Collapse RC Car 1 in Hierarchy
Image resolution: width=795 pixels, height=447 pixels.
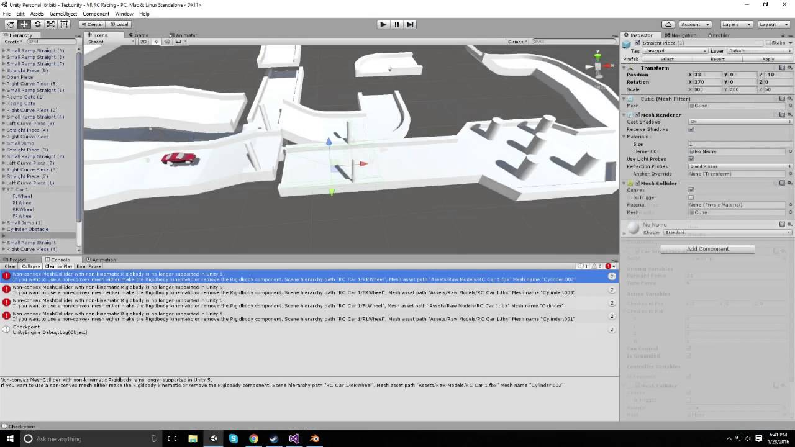coord(4,189)
